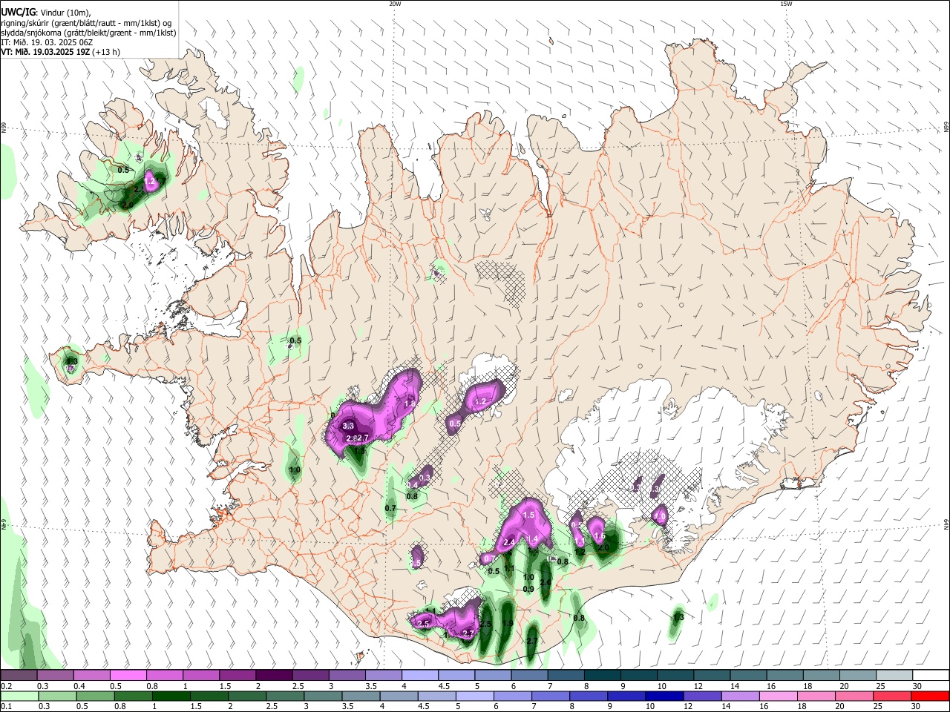Click the UWC/IG title text
950x712 pixels.
point(17,13)
